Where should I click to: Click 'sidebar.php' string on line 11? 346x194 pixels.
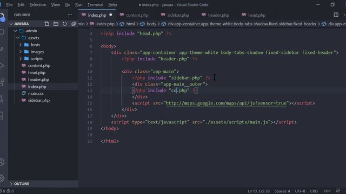click(185, 78)
